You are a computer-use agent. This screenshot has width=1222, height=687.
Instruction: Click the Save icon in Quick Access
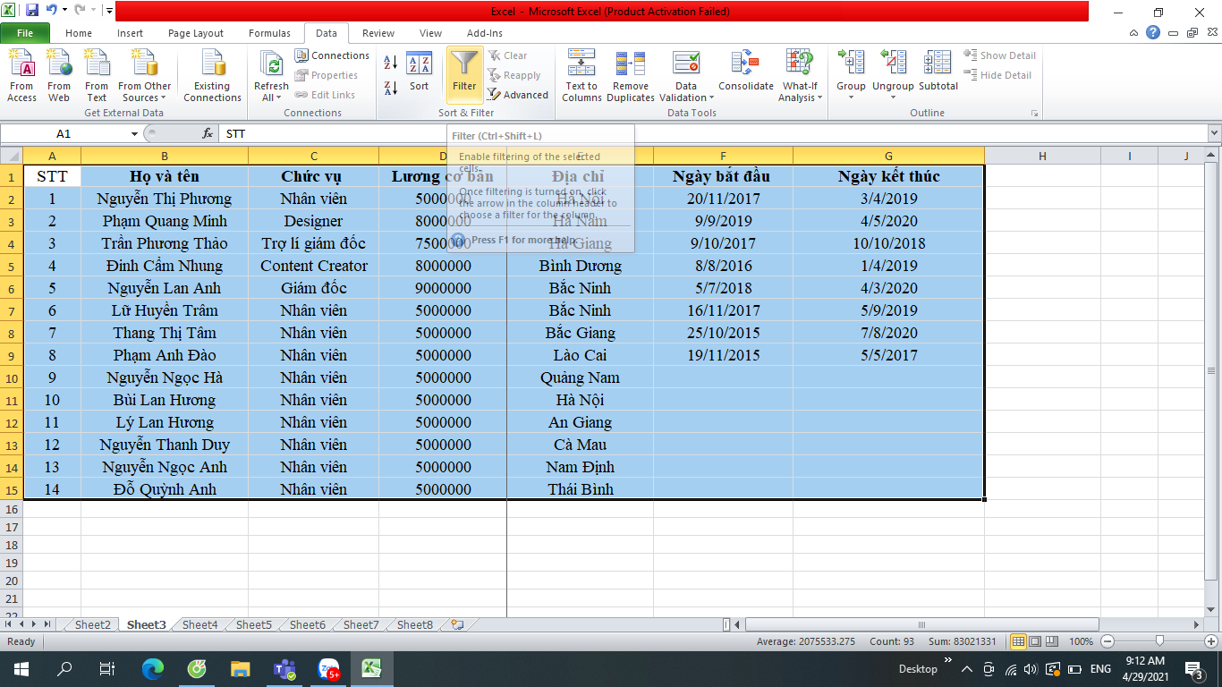tap(32, 11)
